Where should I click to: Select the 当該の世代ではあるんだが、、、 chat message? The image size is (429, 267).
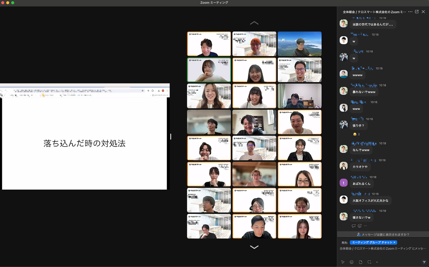(x=373, y=24)
